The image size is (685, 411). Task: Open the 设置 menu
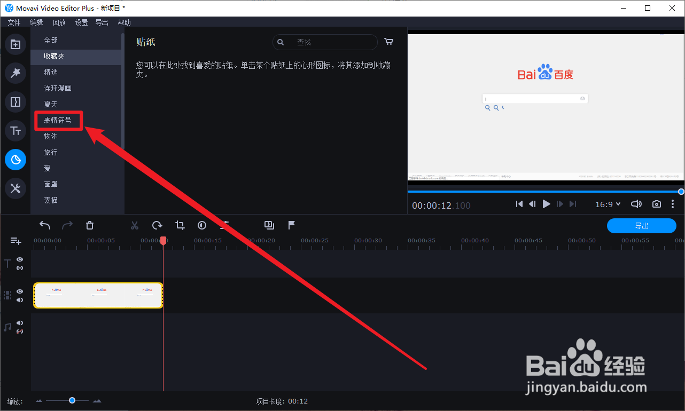pos(81,22)
